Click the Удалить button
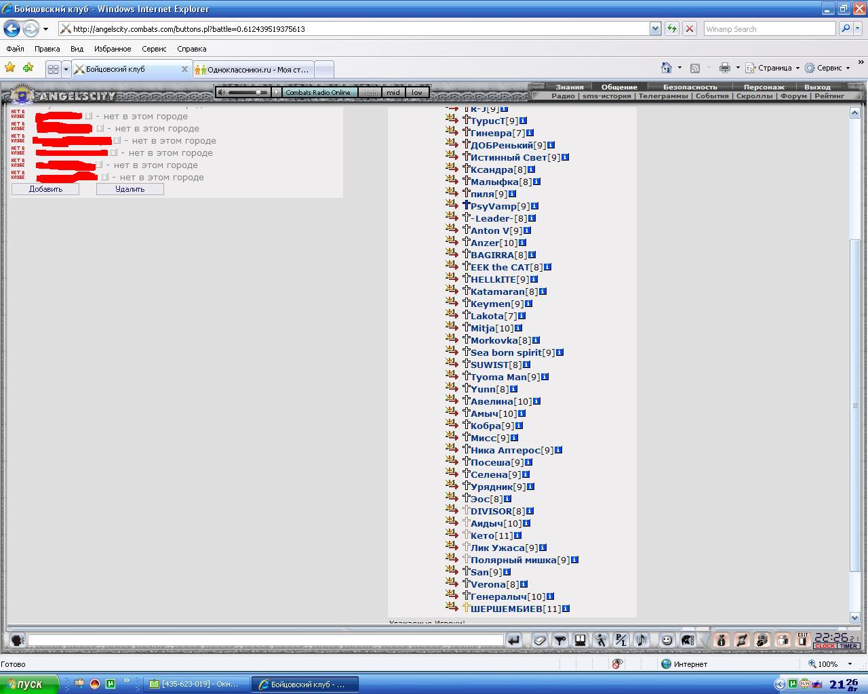The image size is (868, 694). click(130, 189)
